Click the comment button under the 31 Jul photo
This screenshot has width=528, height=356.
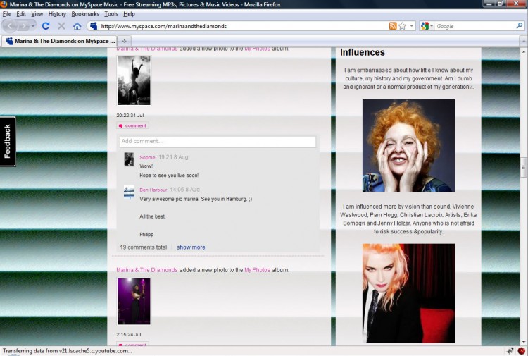[x=132, y=125]
